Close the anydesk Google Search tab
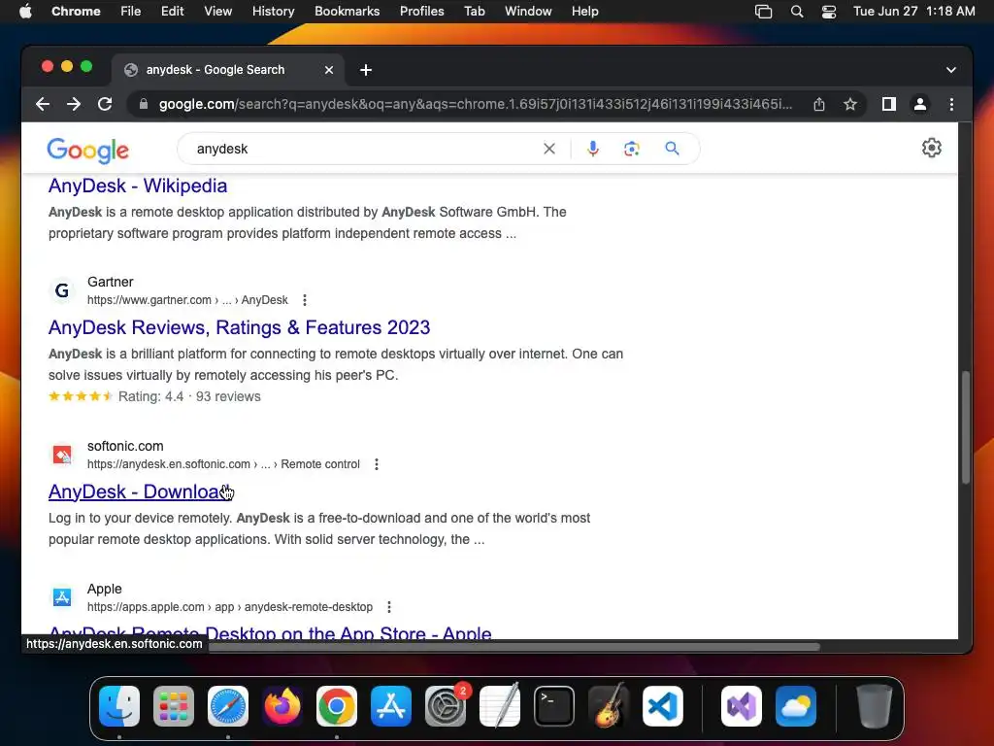This screenshot has width=994, height=746. (x=328, y=70)
